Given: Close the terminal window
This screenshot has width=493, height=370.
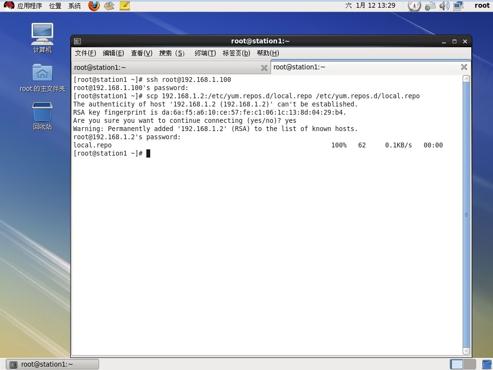Looking at the screenshot, I should [465, 41].
